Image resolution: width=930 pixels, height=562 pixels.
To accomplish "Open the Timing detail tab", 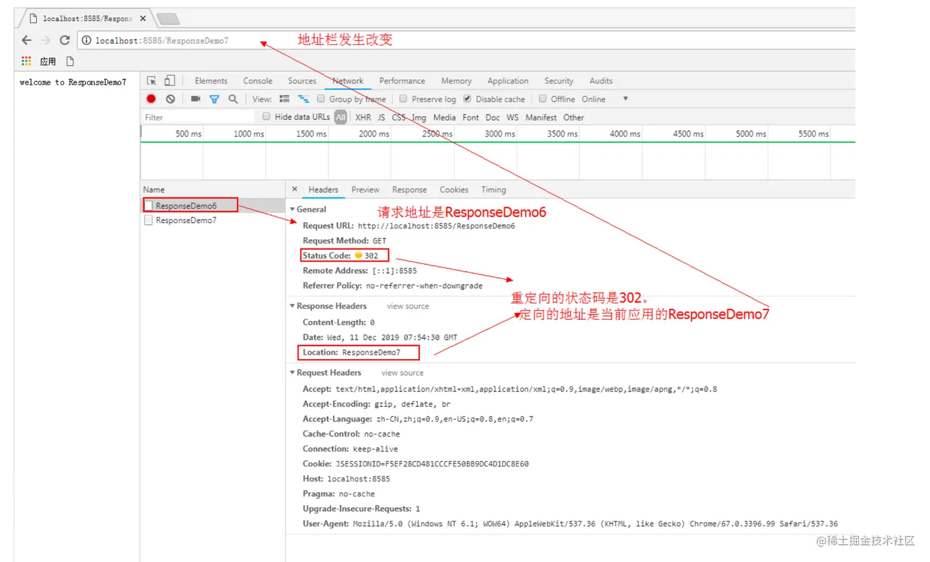I will coord(493,189).
